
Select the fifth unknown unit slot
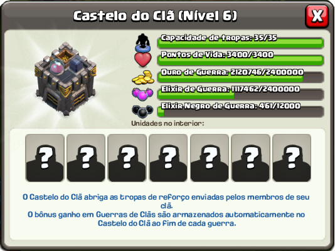210,158
